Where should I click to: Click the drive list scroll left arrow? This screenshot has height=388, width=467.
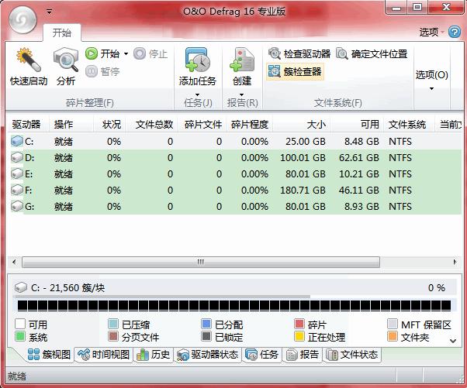click(x=14, y=262)
